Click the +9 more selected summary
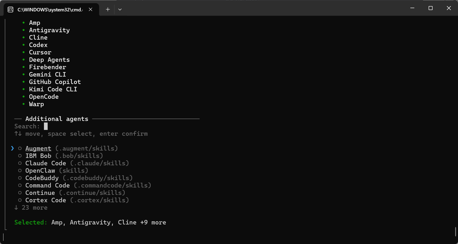This screenshot has width=458, height=244. [153, 222]
